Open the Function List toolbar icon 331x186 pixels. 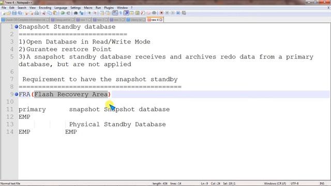pos(143,13)
